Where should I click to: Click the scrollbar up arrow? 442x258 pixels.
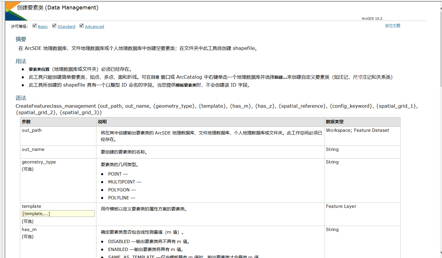click(x=441, y=8)
